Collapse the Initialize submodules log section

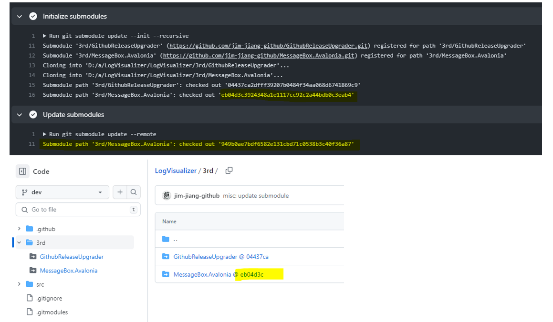coord(19,16)
